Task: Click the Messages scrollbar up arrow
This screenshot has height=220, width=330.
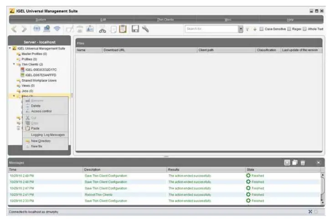Action: tap(322, 175)
